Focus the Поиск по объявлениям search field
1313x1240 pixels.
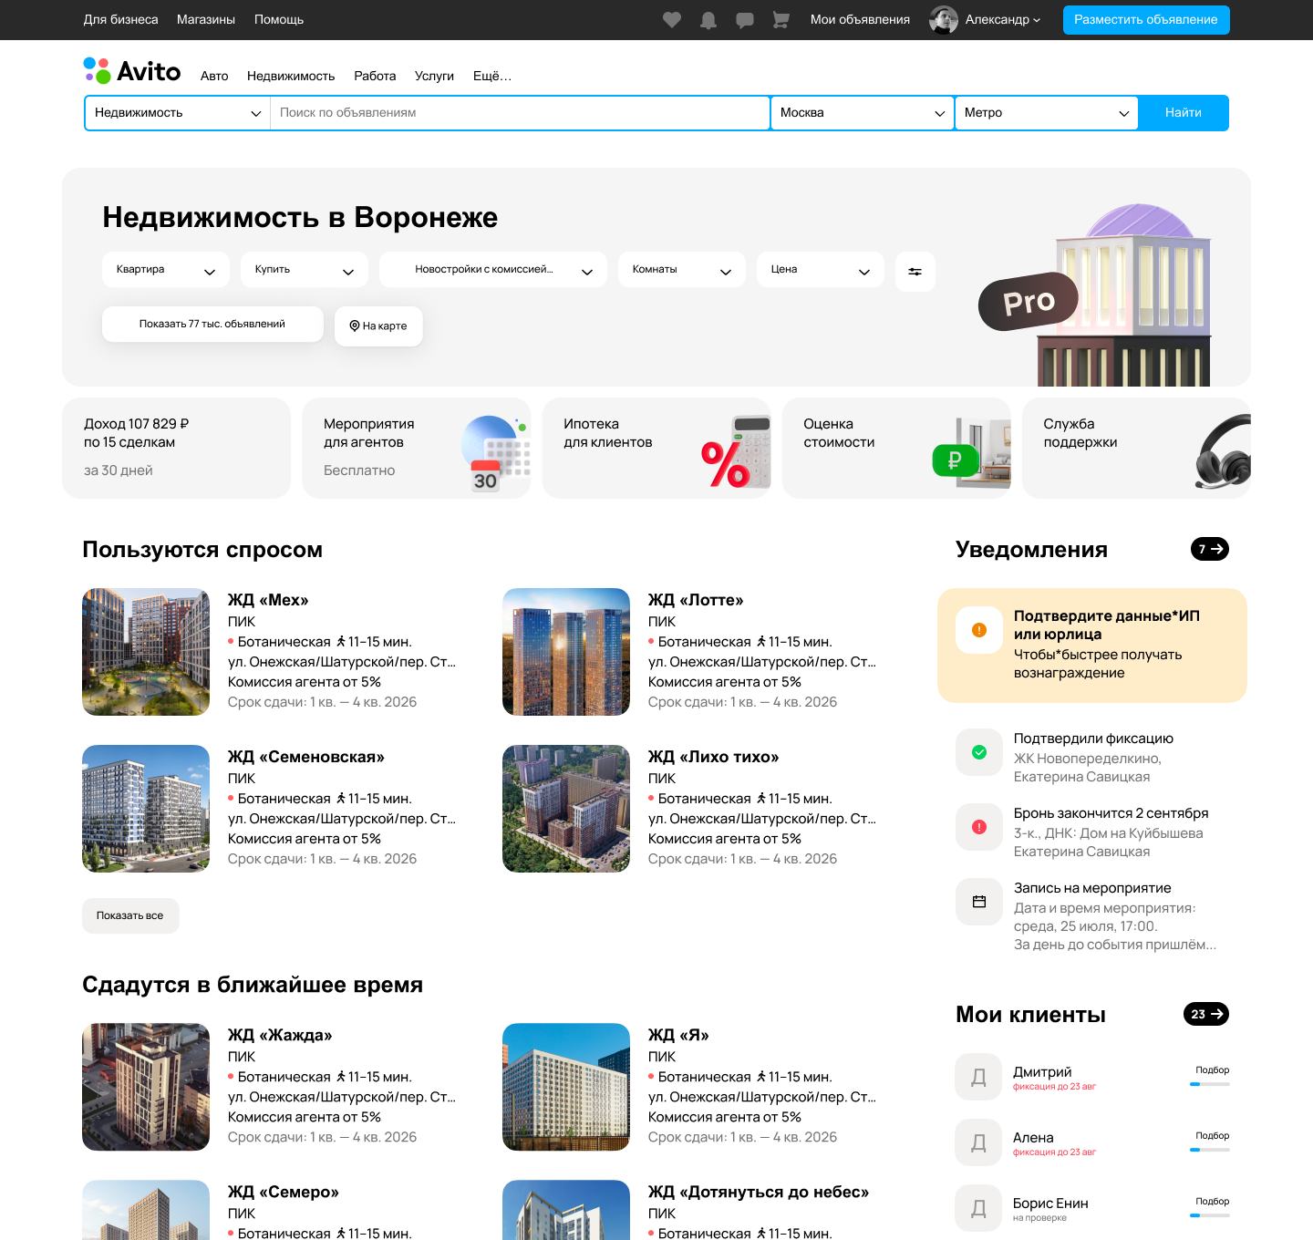[520, 113]
